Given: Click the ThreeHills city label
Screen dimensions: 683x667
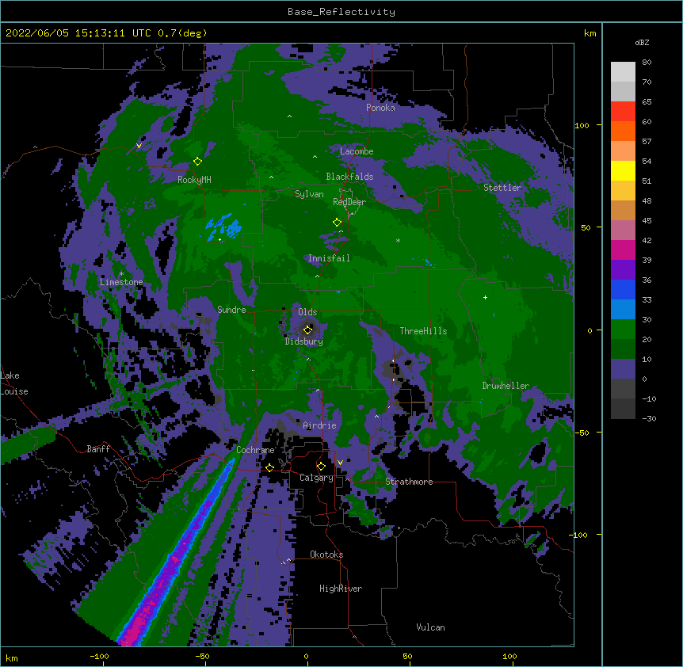Looking at the screenshot, I should 423,331.
